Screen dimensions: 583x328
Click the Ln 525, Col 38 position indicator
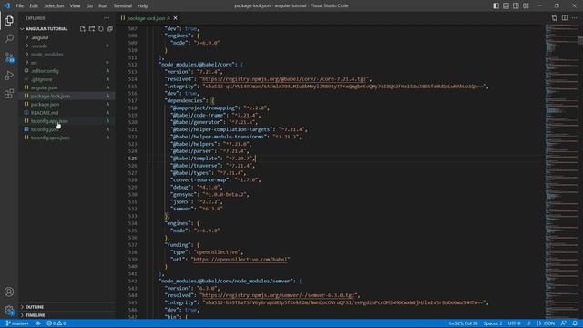point(464,323)
